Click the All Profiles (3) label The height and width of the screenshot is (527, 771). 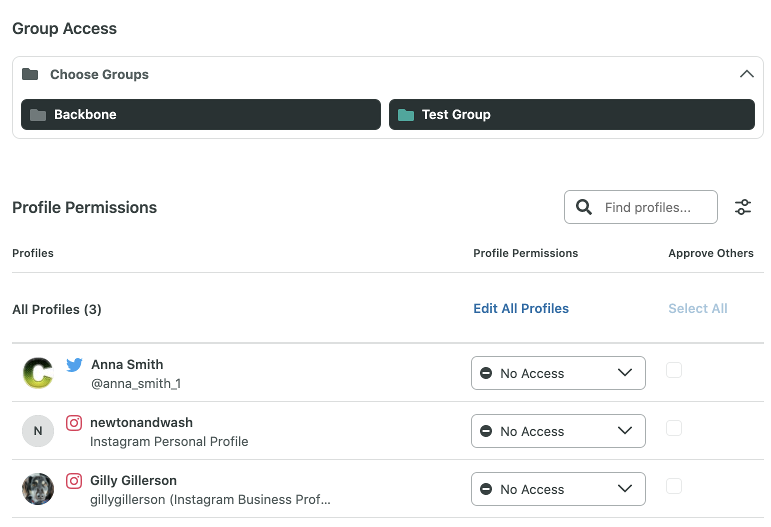[x=57, y=309]
